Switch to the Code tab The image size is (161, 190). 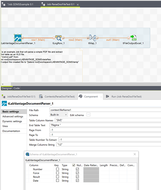coord(16,88)
